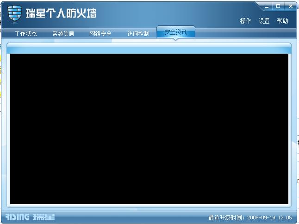Go to the 访问控制 tab

coord(138,34)
